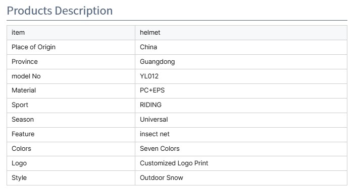This screenshot has height=192, width=357.
Task: Select the Place of Origin label
Action: tap(33, 47)
